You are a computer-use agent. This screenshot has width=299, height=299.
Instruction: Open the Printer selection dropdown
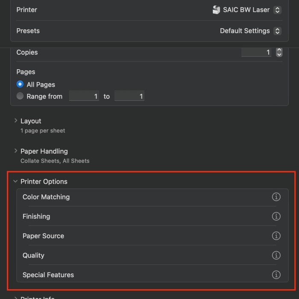click(277, 10)
